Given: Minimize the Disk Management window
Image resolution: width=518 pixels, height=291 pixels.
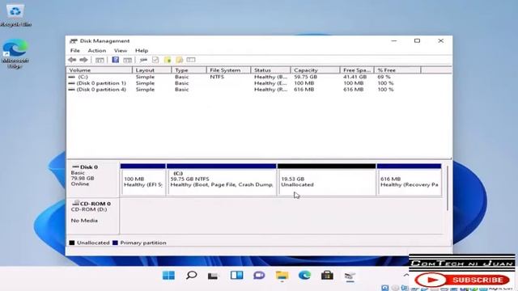Looking at the screenshot, I should pos(394,40).
